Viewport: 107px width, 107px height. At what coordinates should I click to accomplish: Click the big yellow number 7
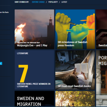(x=23, y=73)
